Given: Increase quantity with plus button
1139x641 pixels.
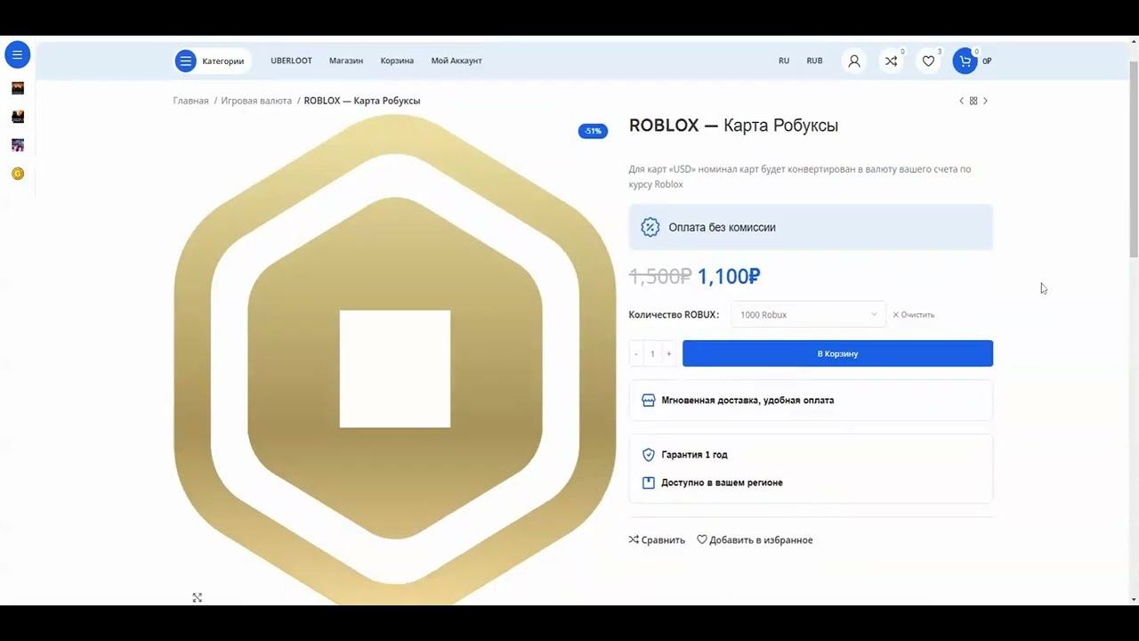Looking at the screenshot, I should pos(669,353).
